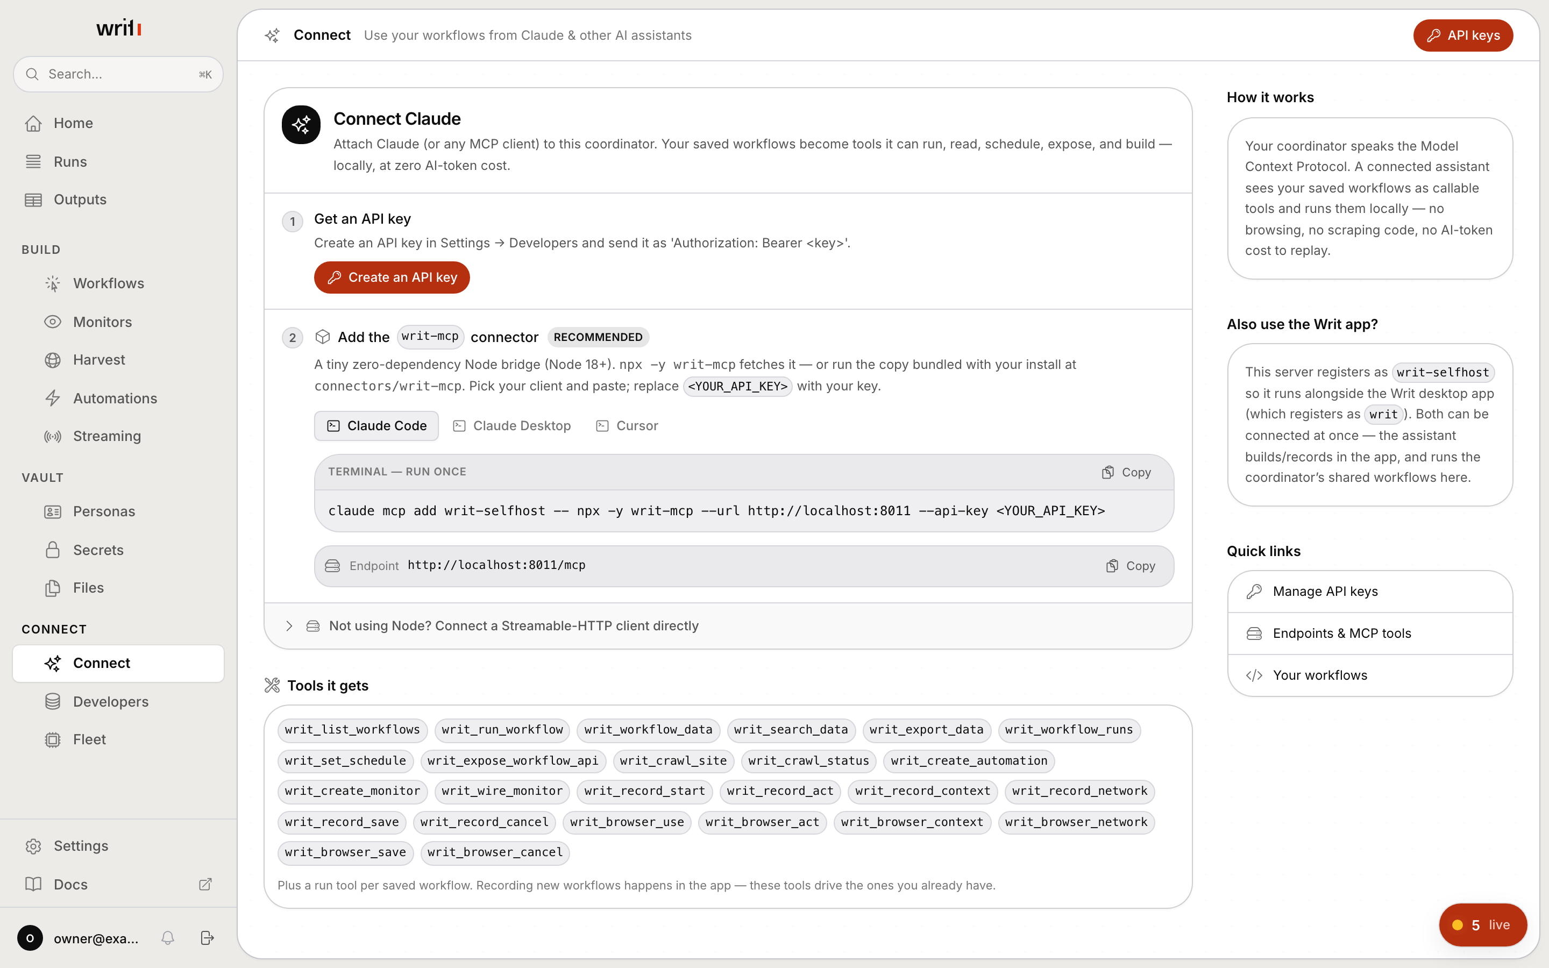1549x968 pixels.
Task: Click the writ_list_workflows tool chip
Action: point(352,730)
